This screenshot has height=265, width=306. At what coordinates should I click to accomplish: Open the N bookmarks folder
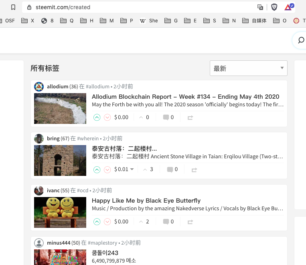pos(229,21)
